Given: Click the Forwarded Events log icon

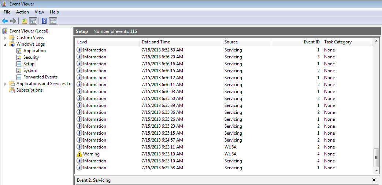Looking at the screenshot, I should coord(19,77).
